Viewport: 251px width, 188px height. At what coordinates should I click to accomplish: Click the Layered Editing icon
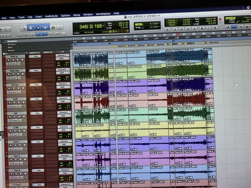[64, 34]
